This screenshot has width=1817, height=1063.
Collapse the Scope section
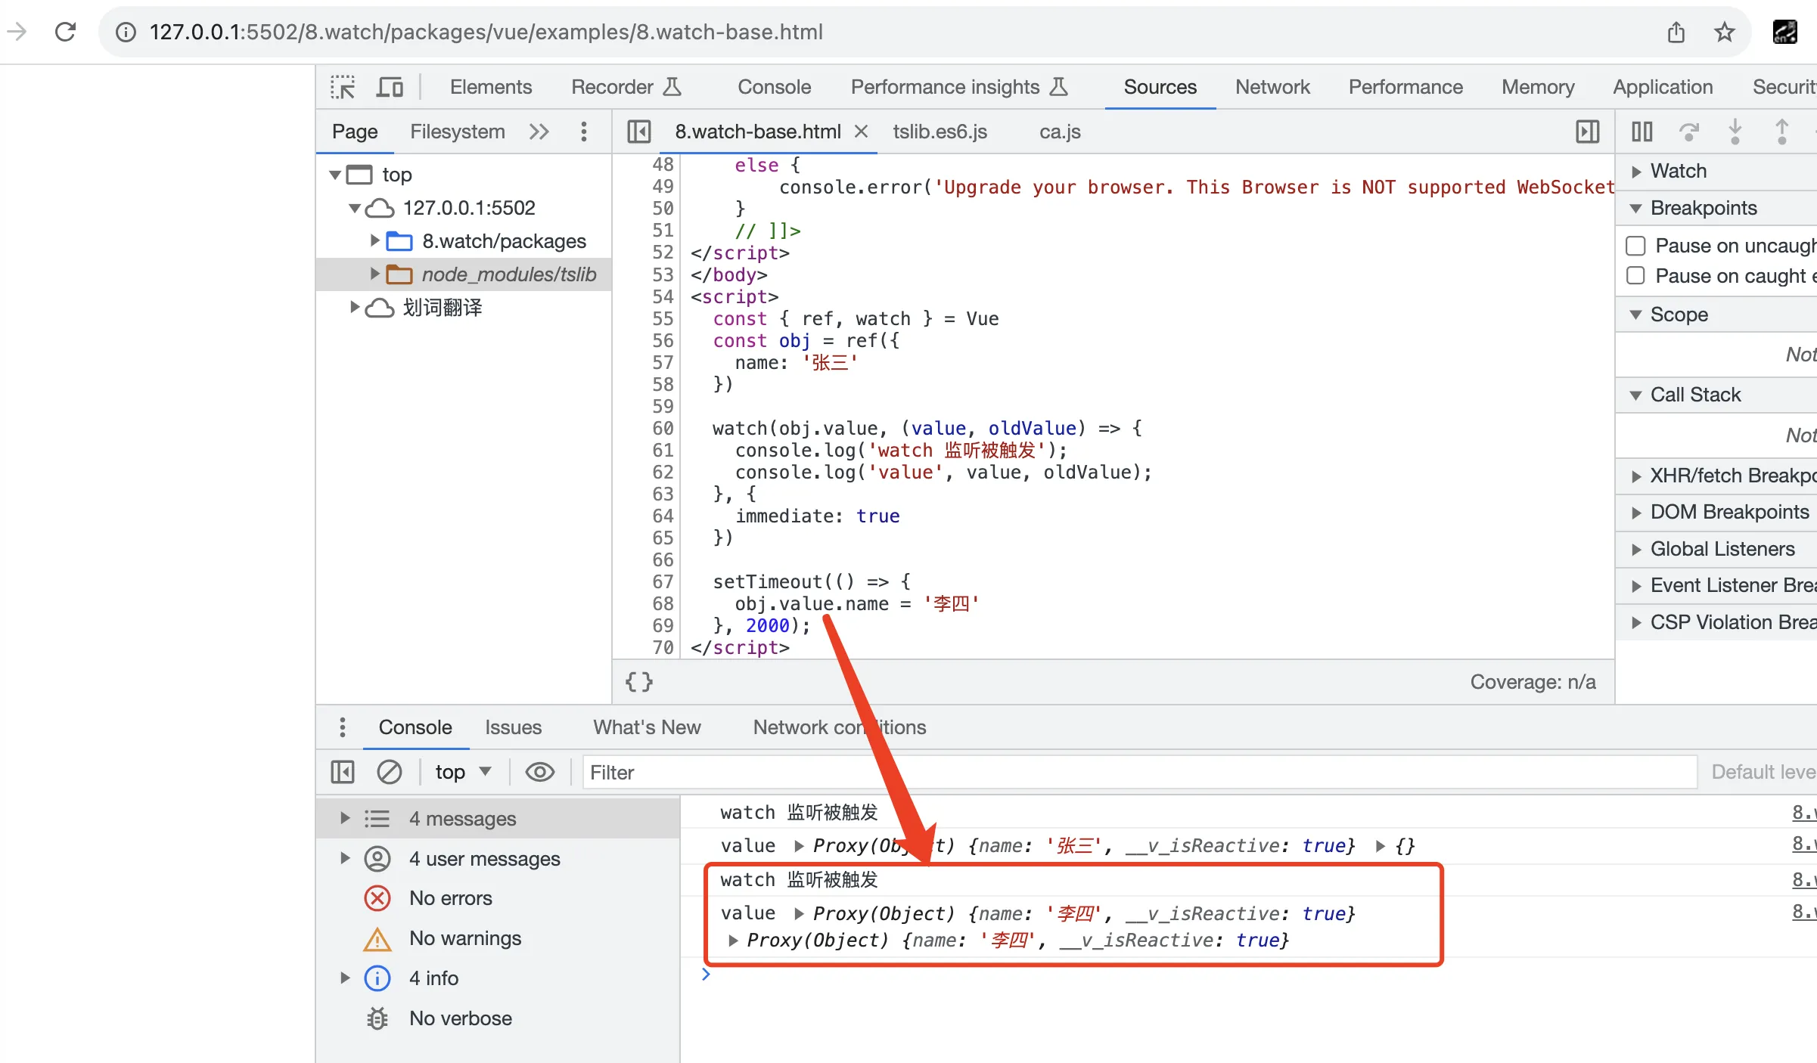pos(1636,315)
